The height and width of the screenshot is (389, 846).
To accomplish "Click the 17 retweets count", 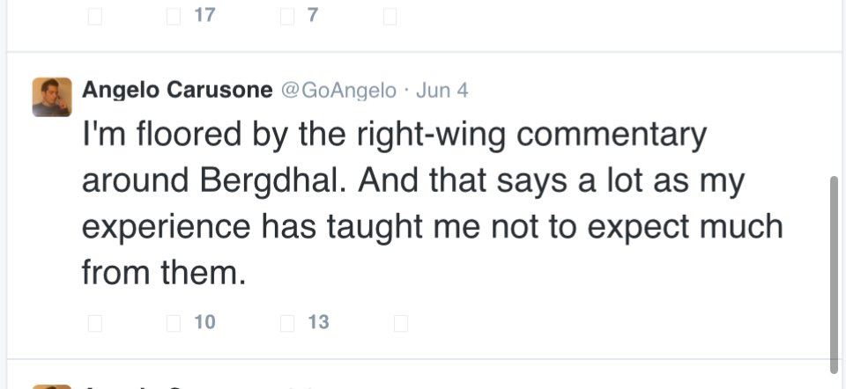I will pyautogui.click(x=204, y=16).
